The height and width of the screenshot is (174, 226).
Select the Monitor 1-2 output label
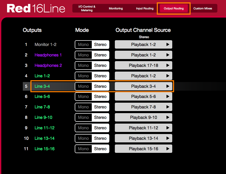pos(45,44)
